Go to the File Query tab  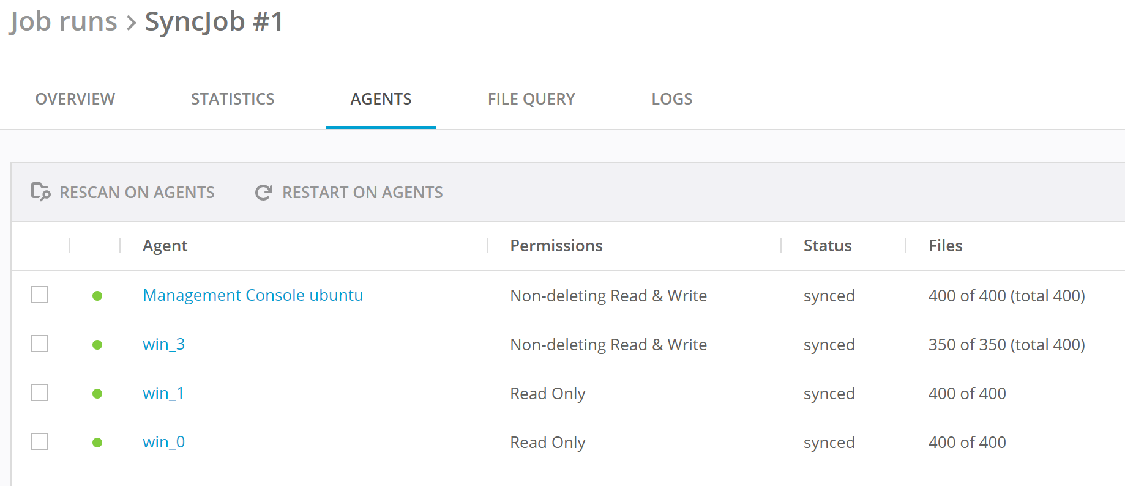pos(531,99)
